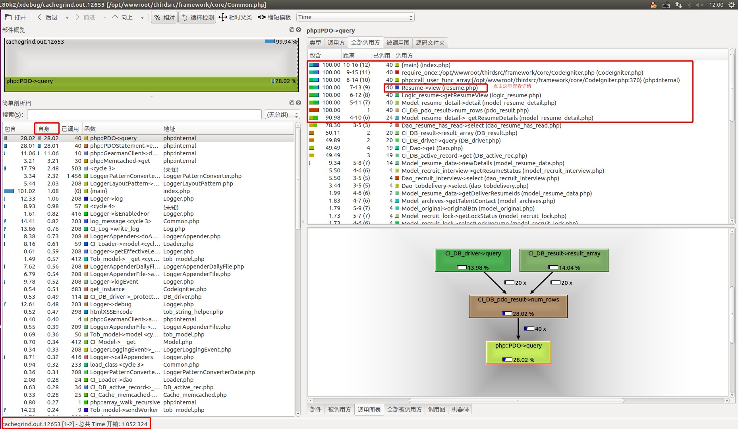Switch to the 类型 tab

coord(315,43)
